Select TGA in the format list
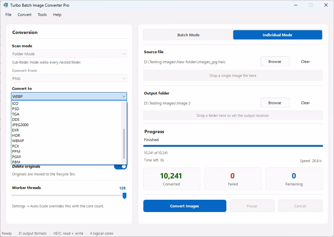Viewport: 334px width, 237px height. [x=66, y=114]
